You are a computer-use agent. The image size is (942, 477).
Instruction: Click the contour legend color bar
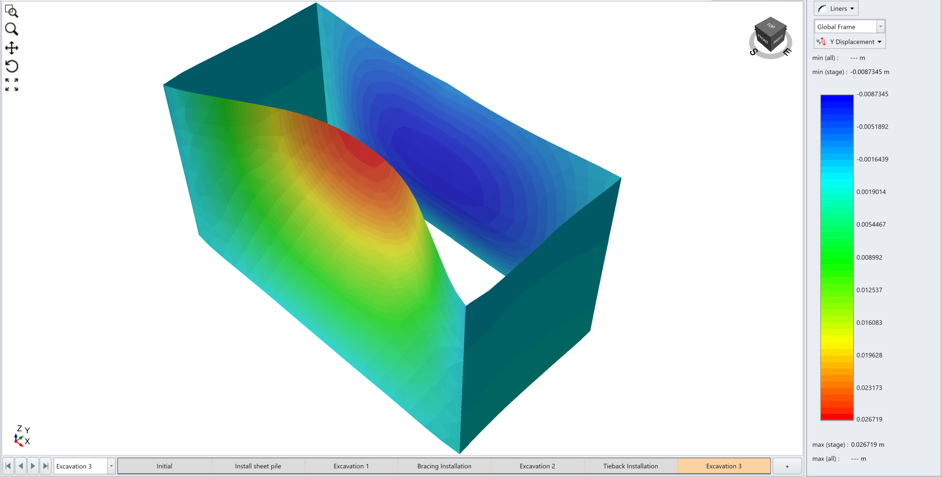(x=837, y=257)
